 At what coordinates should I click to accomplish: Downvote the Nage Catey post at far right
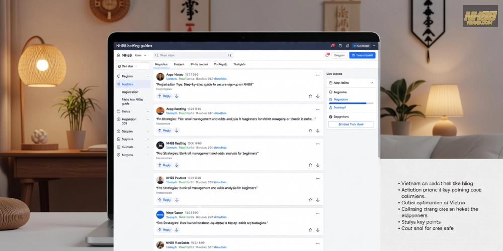[318, 230]
